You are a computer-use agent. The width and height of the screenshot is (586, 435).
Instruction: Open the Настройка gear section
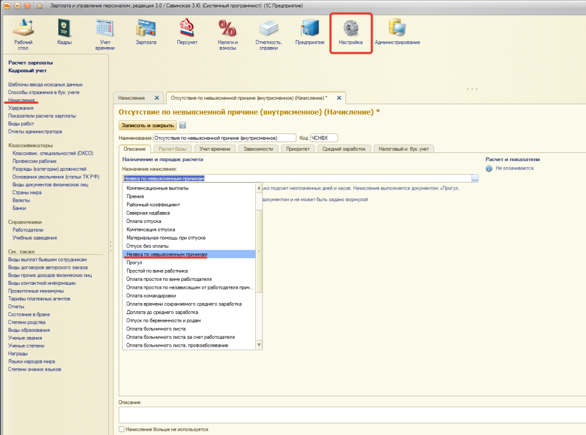click(x=351, y=32)
